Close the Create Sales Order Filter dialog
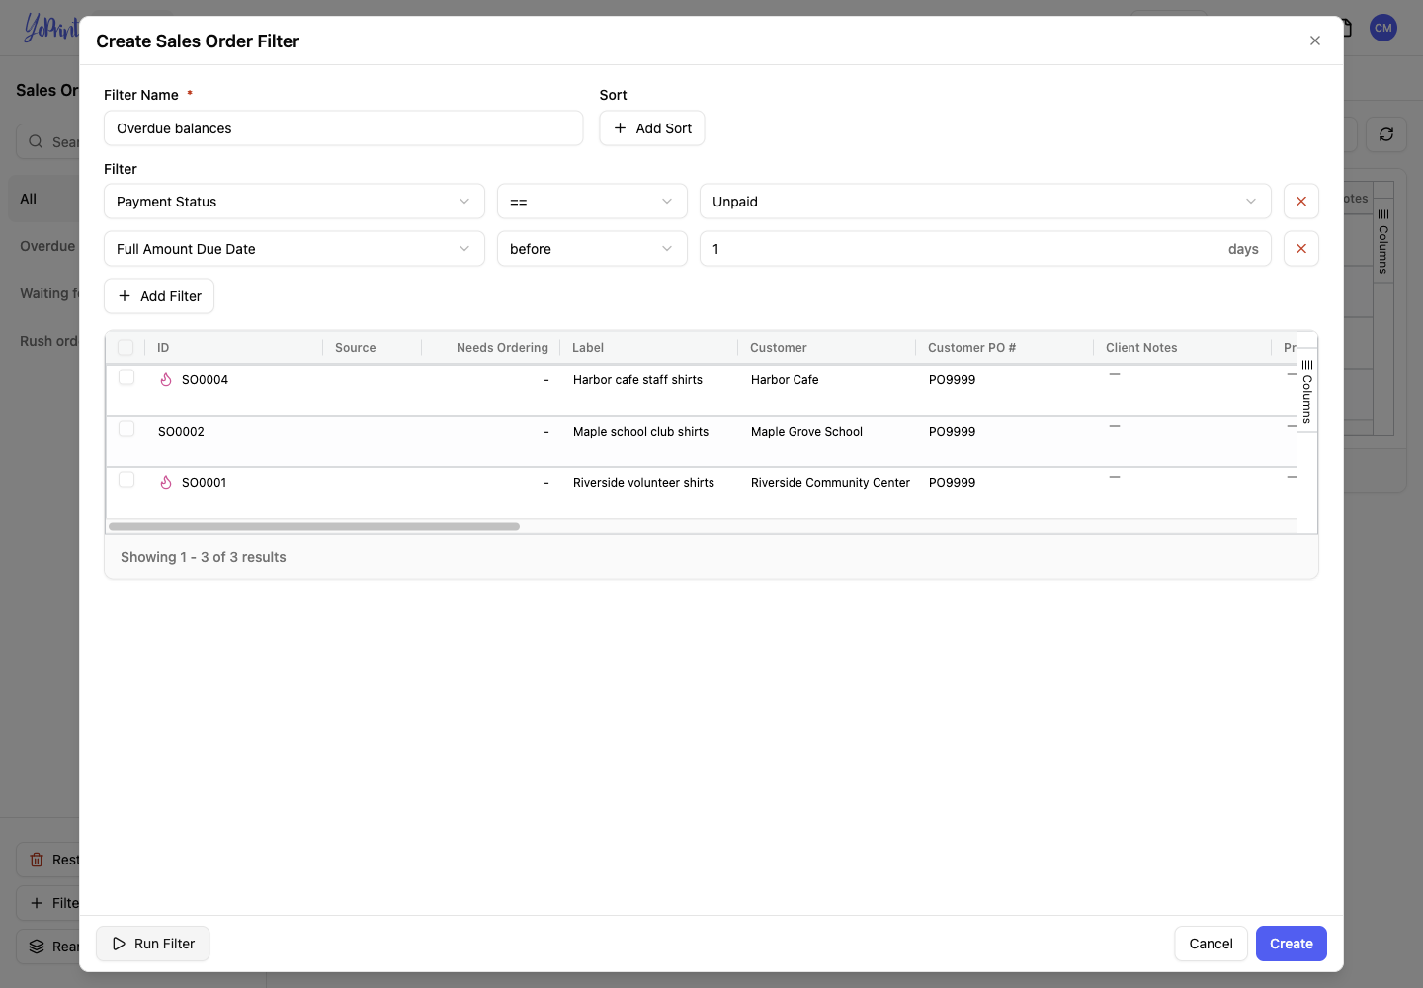 pyautogui.click(x=1314, y=41)
